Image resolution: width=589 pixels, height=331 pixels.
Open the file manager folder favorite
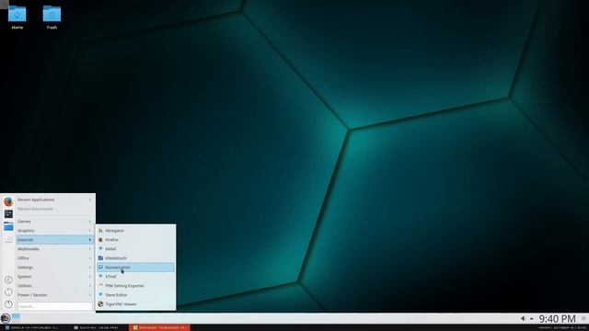point(8,226)
